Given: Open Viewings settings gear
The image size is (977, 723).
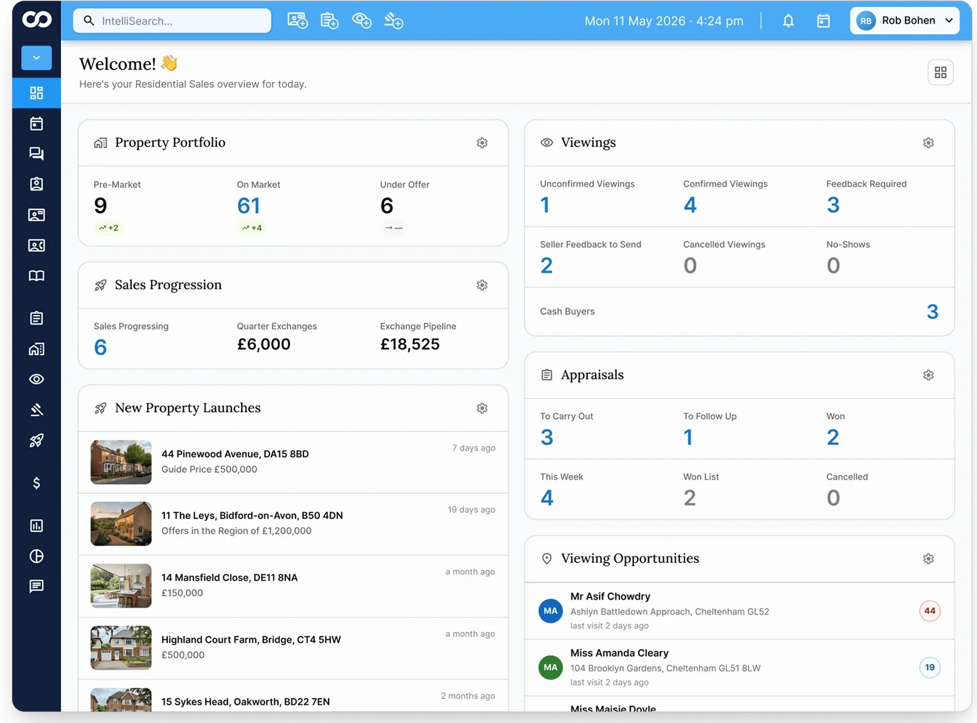Looking at the screenshot, I should tap(928, 143).
